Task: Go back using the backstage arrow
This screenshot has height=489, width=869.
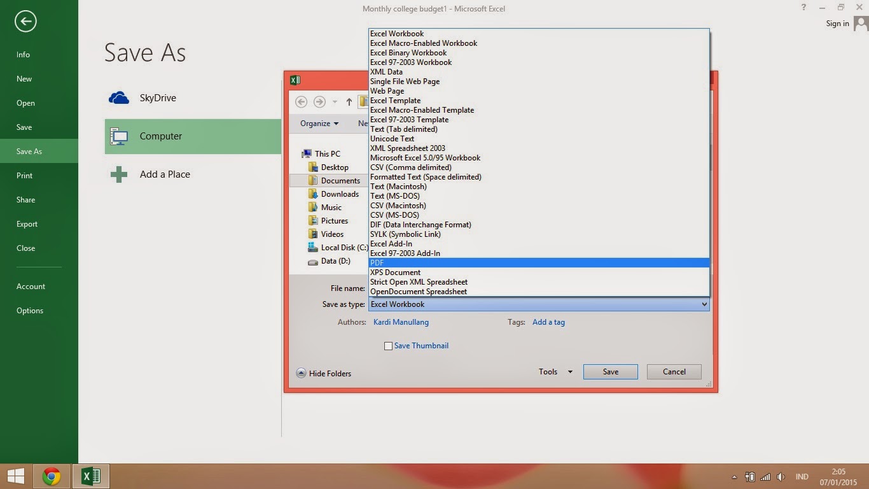Action: click(x=25, y=22)
